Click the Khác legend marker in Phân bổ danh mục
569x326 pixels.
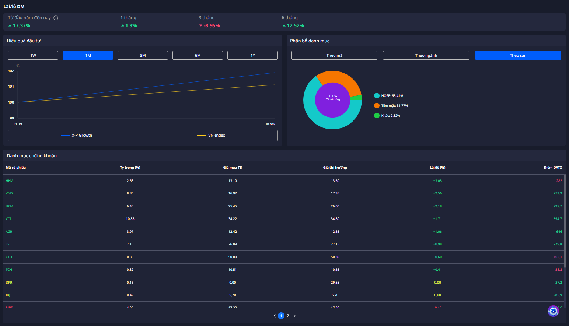[376, 115]
